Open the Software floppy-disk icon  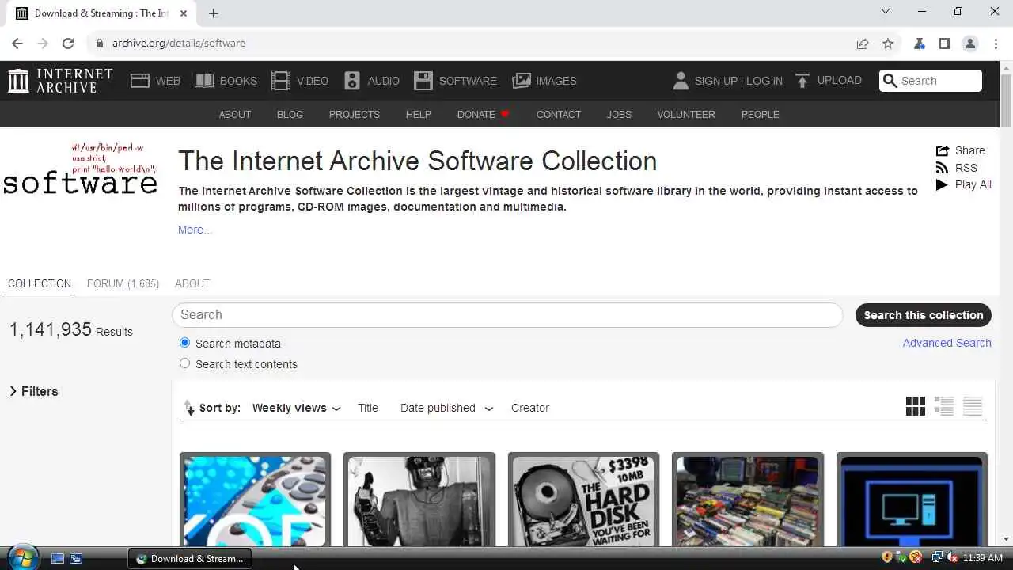click(x=423, y=80)
